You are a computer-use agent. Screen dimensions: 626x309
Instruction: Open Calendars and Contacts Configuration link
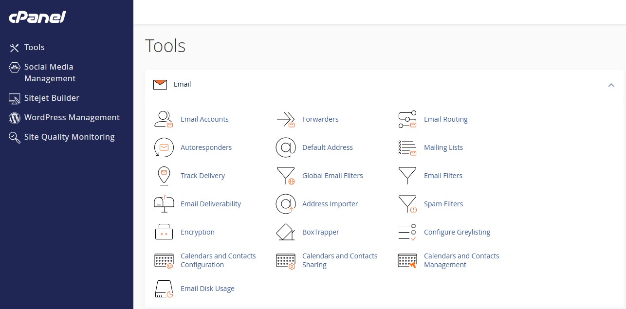click(218, 260)
